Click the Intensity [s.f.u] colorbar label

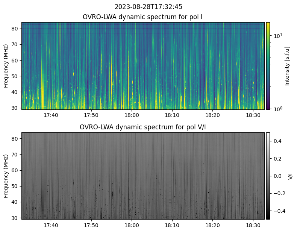pyautogui.click(x=288, y=66)
